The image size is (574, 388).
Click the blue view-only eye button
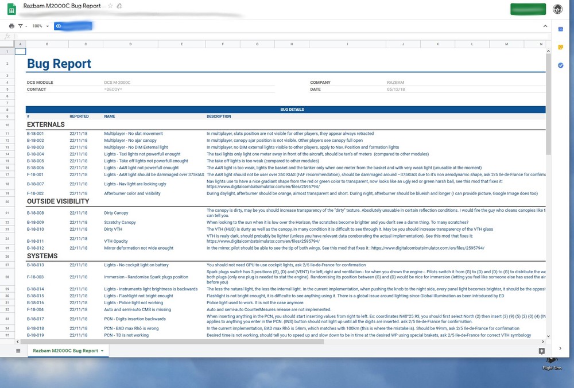[73, 26]
